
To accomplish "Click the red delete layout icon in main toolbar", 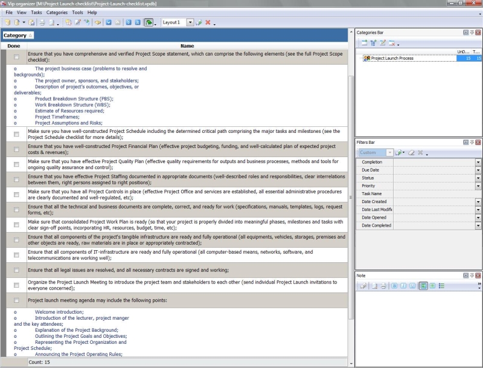I will click(x=208, y=22).
